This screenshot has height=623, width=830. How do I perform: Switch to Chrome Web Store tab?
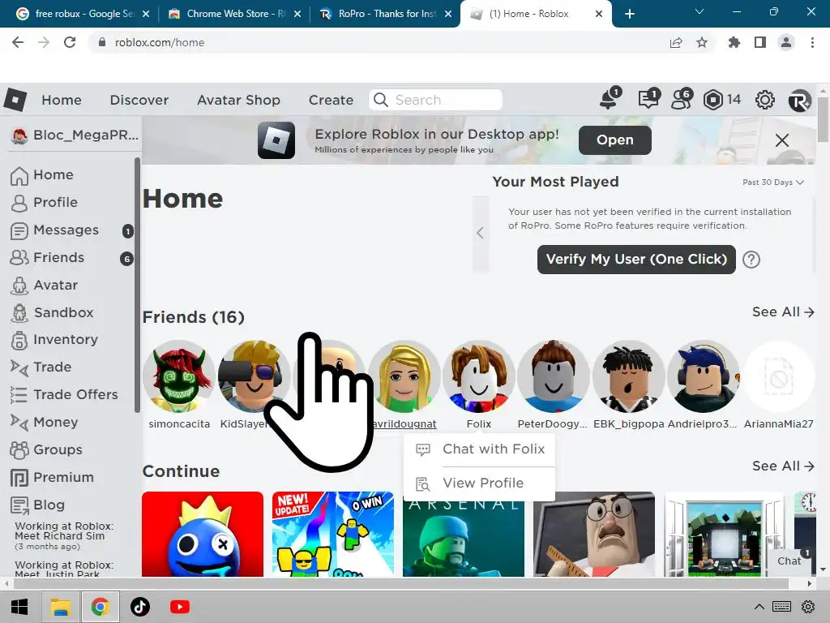point(234,14)
